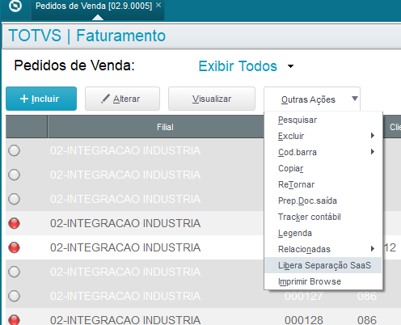Click gray status circle of order 000127
Image resolution: width=401 pixels, height=325 pixels.
[x=14, y=296]
